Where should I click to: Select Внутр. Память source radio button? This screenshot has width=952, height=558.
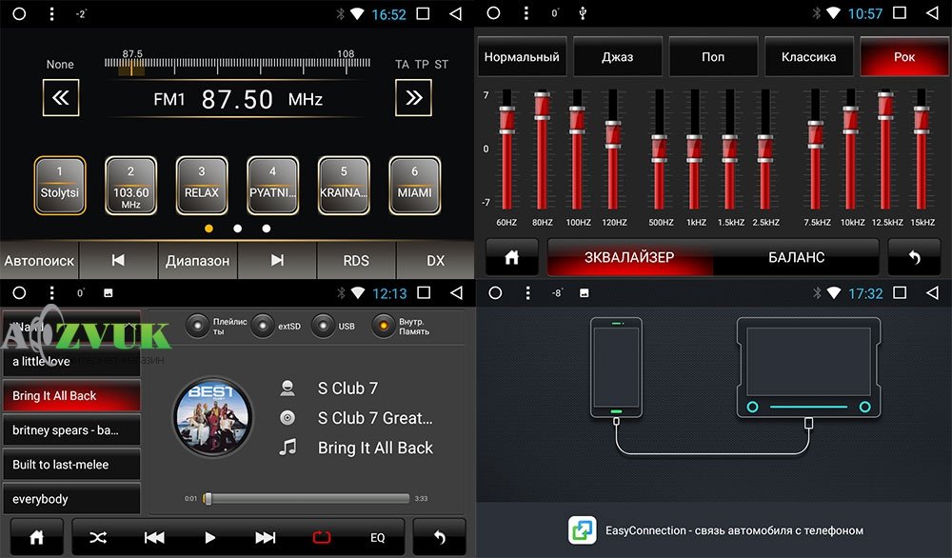(383, 326)
